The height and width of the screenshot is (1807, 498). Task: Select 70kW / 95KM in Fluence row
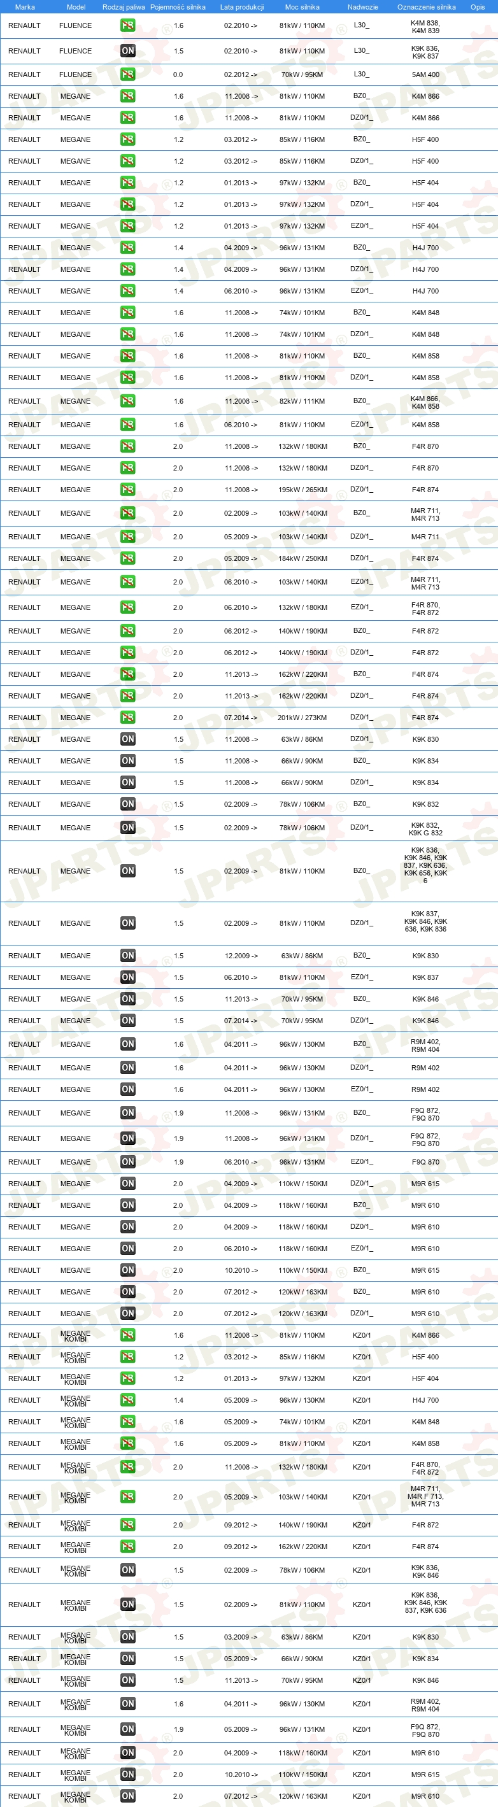[302, 74]
